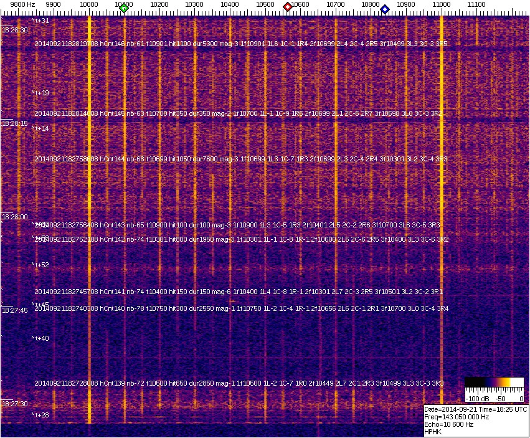
Task: Click the 18:28:00 time axis label
Action: click(x=15, y=217)
